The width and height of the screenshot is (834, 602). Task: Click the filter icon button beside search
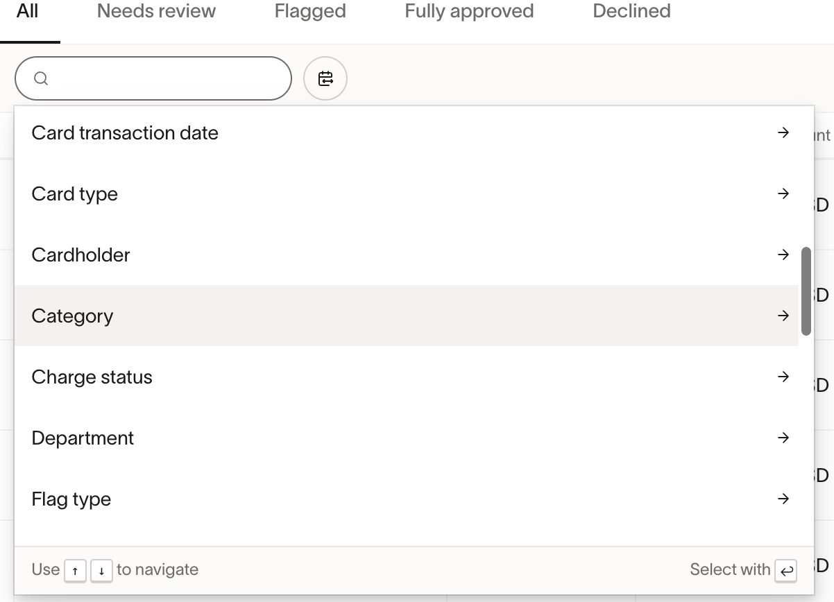pos(325,78)
